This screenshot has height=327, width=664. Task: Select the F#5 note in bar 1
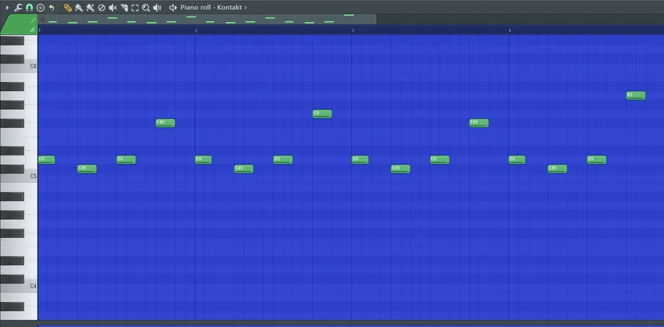point(165,123)
